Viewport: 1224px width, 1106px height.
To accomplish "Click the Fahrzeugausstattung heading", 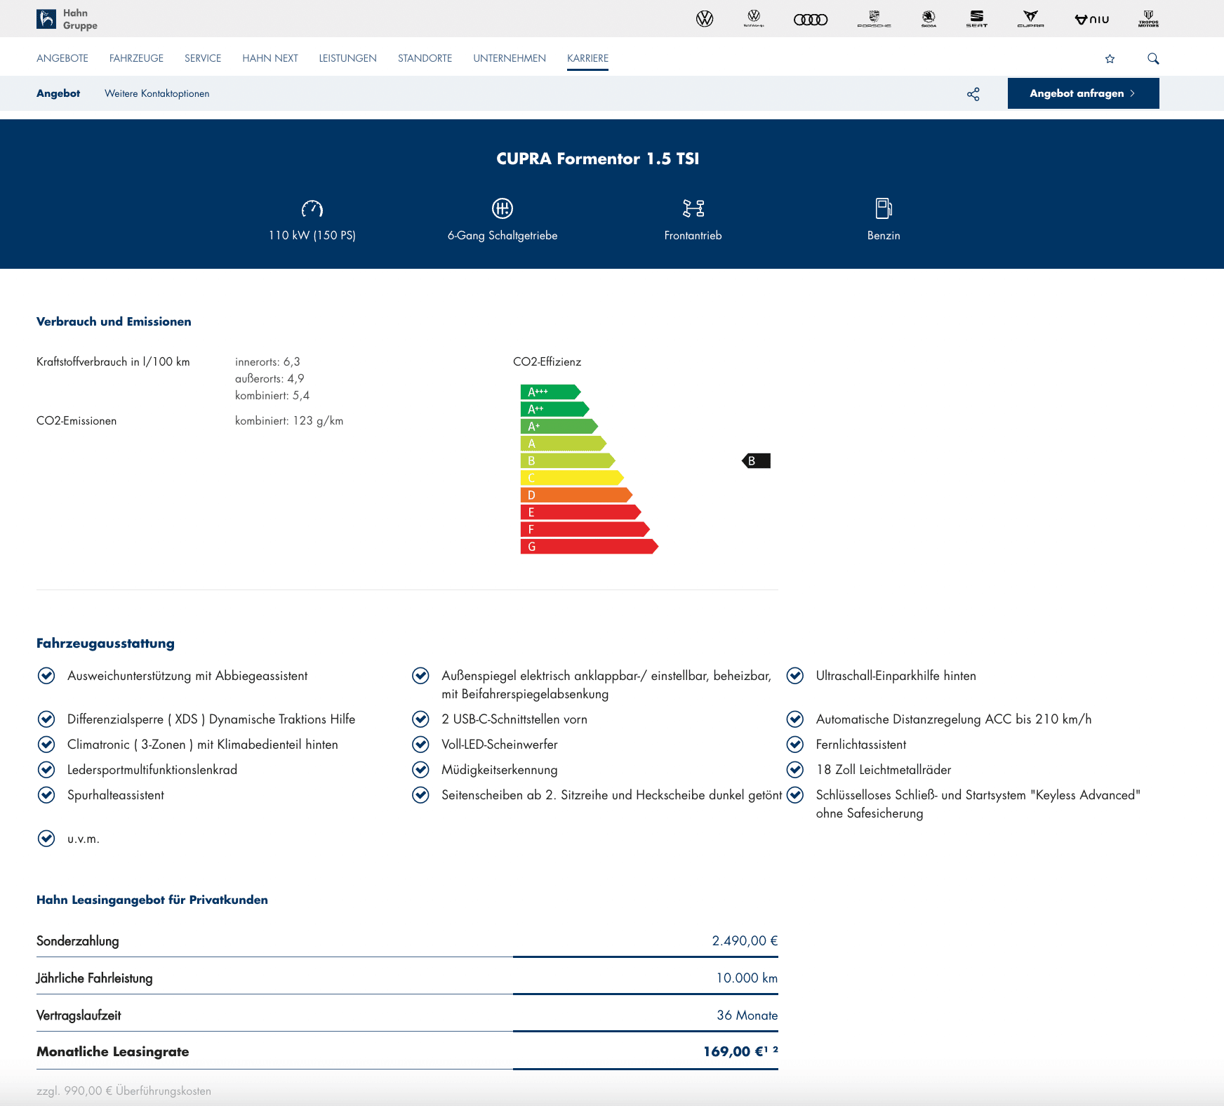I will pos(105,644).
